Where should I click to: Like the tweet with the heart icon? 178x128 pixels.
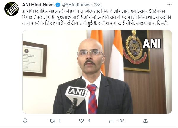[81, 121]
